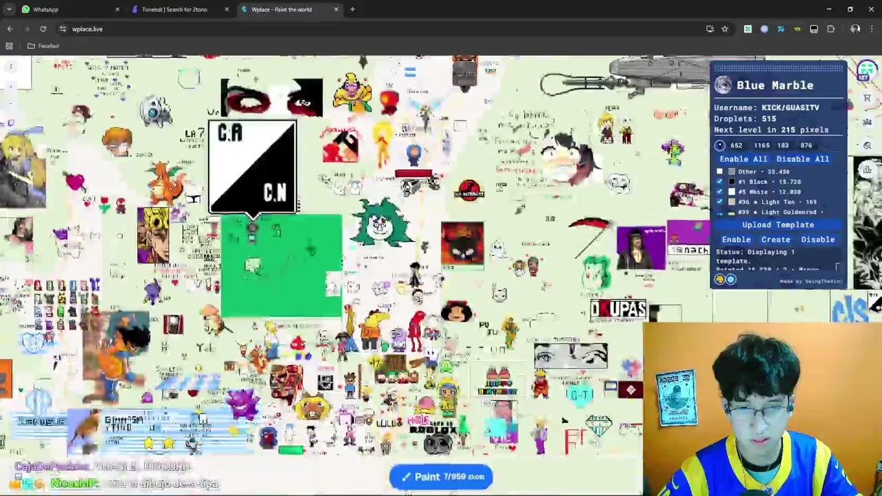Click the 1165 coordinate field
The width and height of the screenshot is (882, 496).
tap(761, 145)
